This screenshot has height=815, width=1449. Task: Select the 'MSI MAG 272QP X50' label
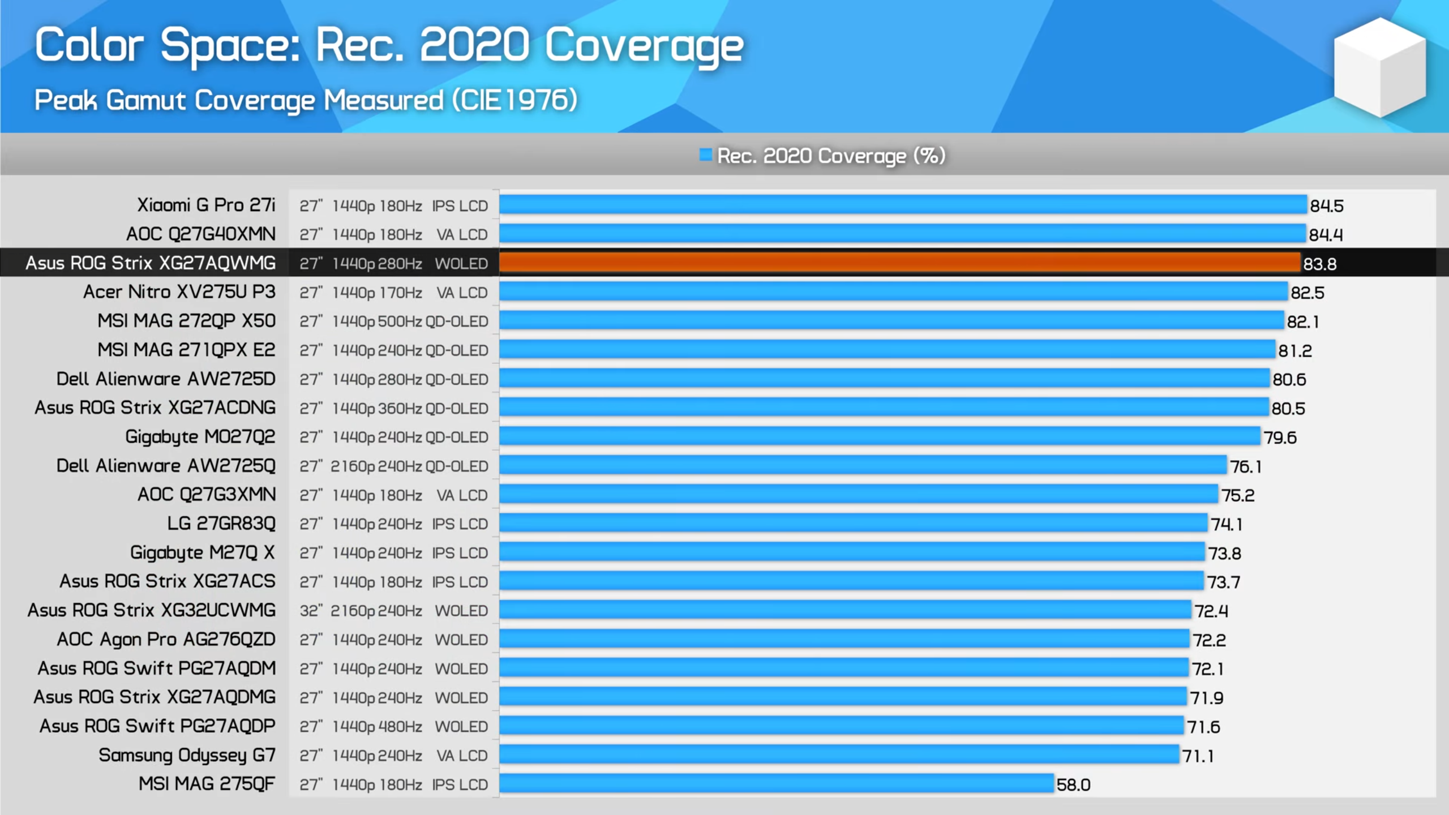pyautogui.click(x=186, y=320)
